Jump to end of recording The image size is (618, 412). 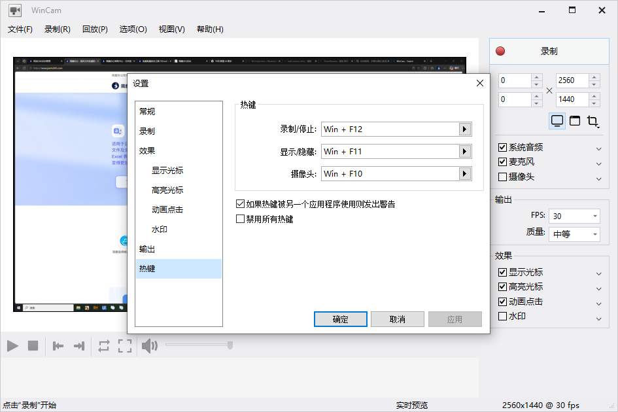(79, 346)
